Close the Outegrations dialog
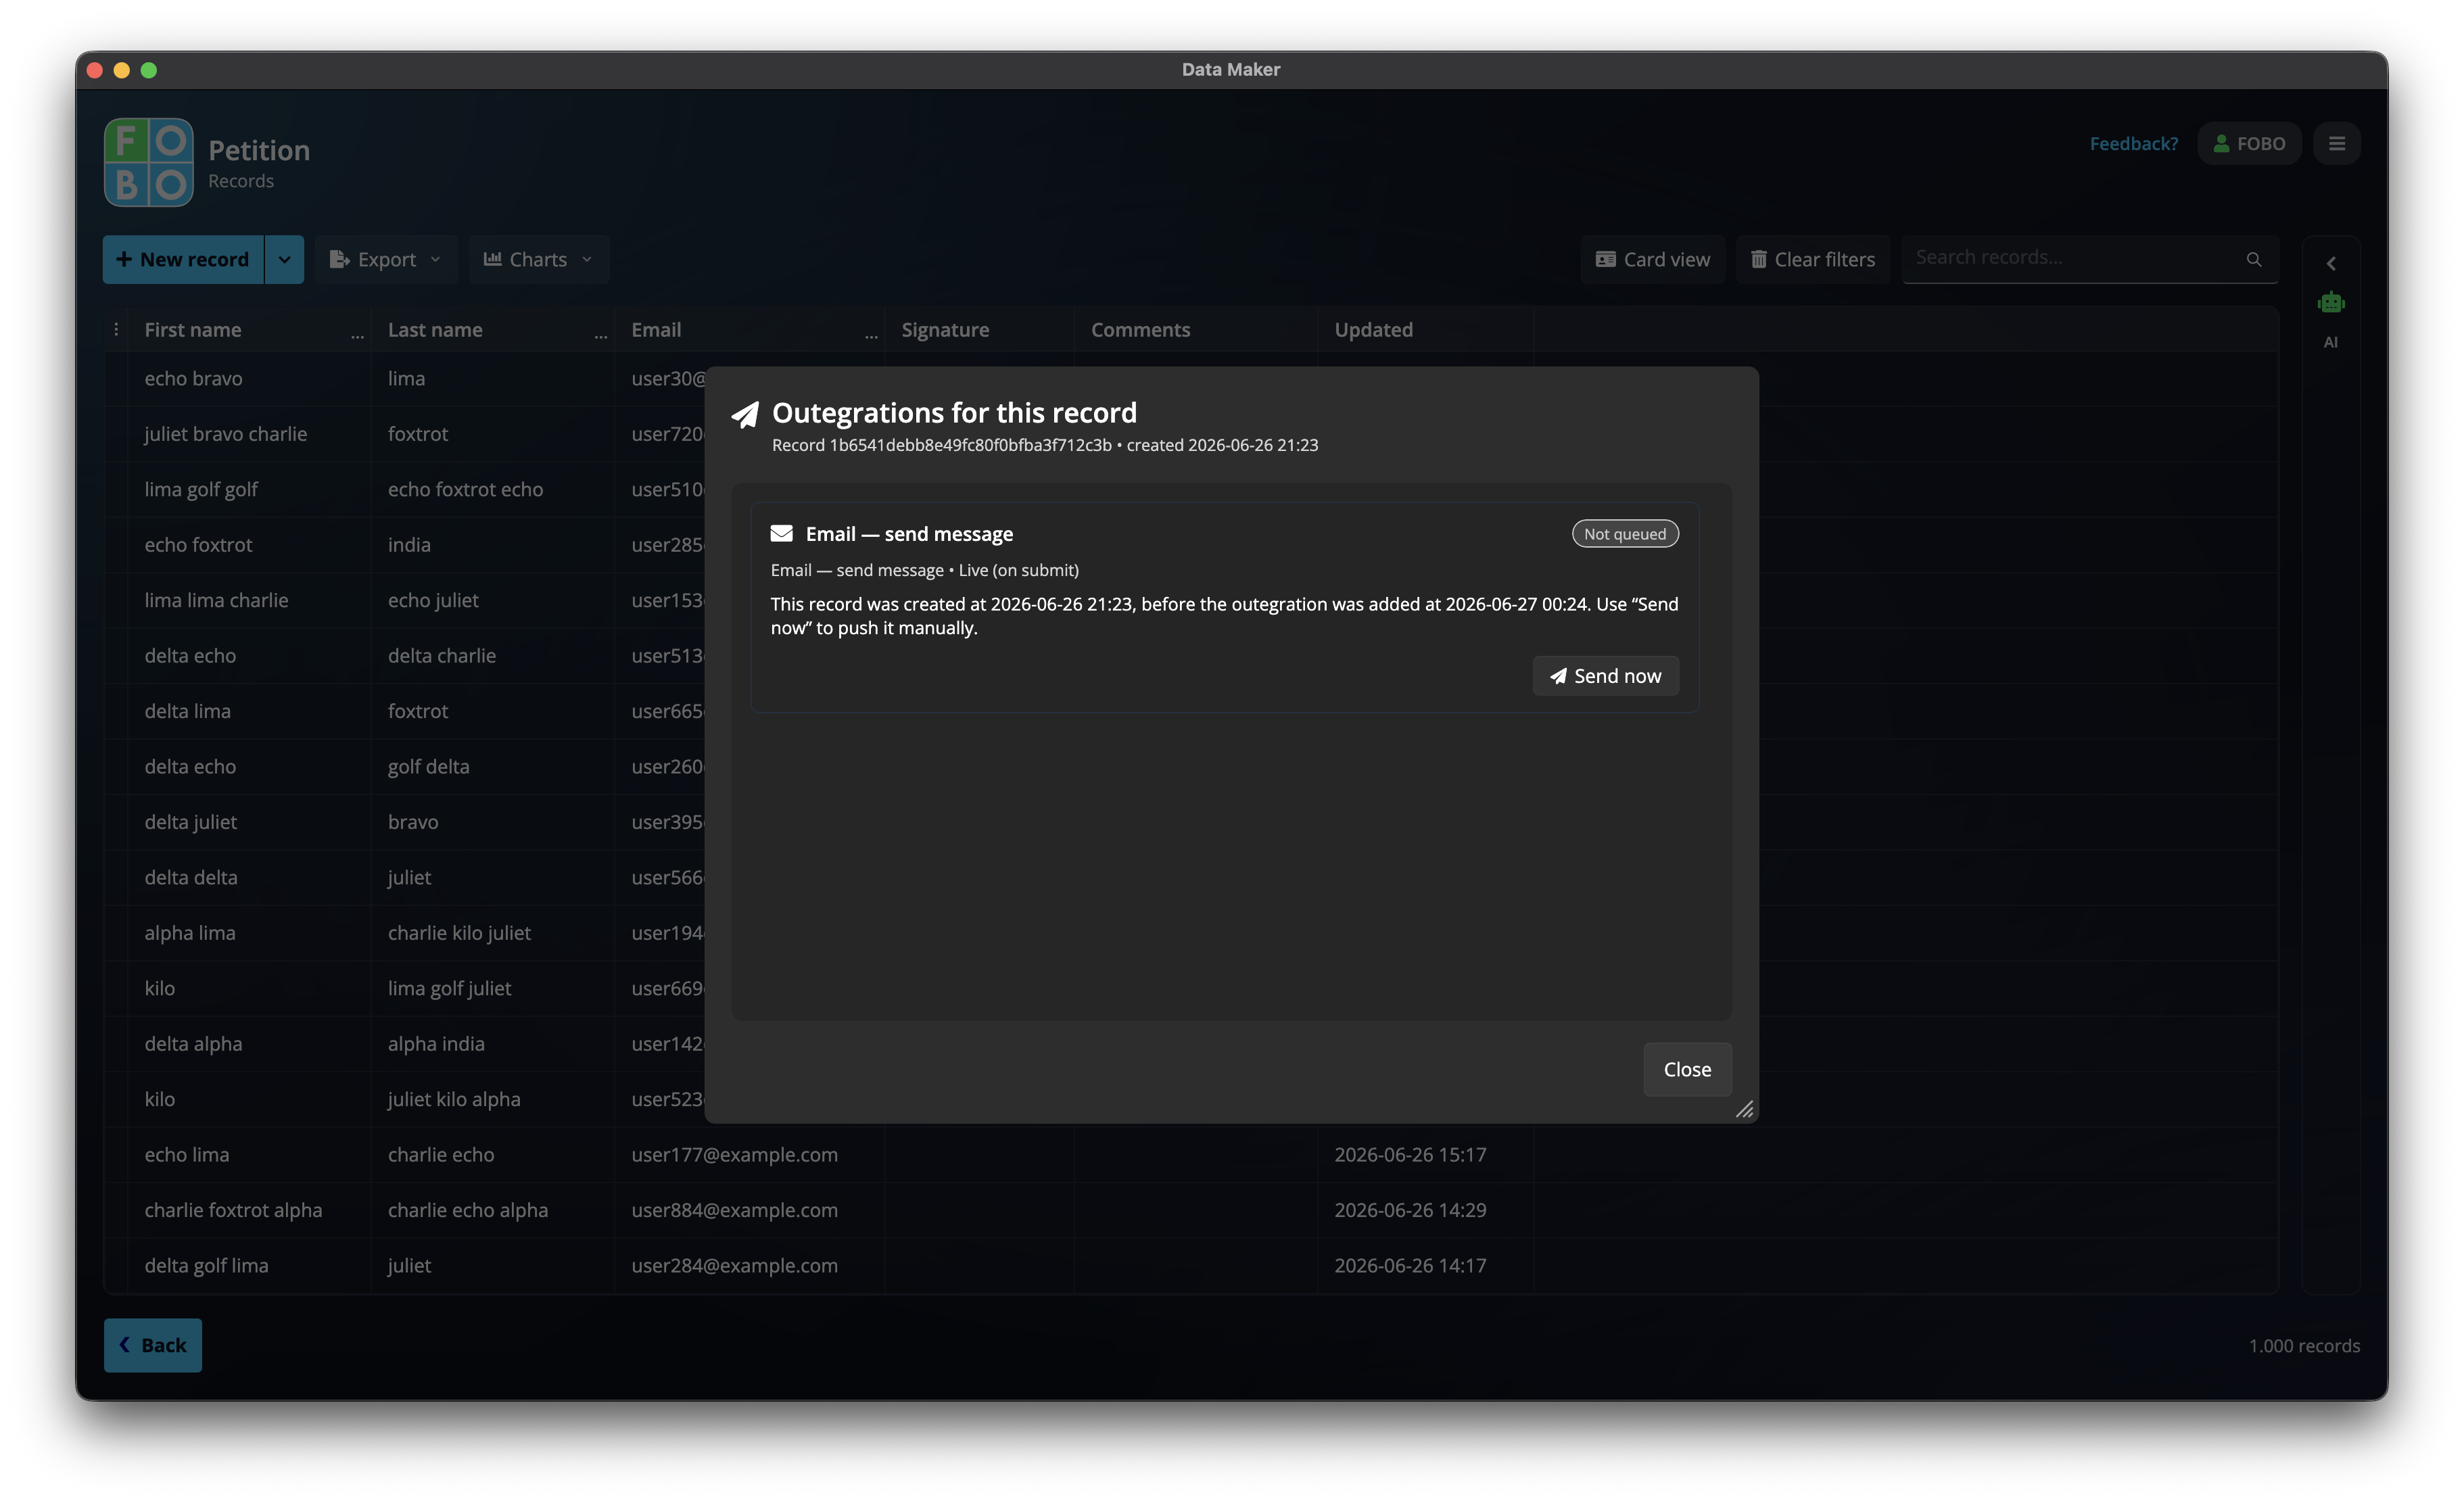This screenshot has height=1501, width=2464. pyautogui.click(x=1687, y=1069)
